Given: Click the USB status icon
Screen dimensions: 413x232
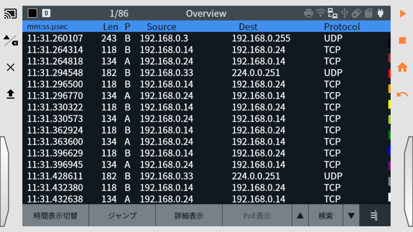Looking at the screenshot, I should pyautogui.click(x=344, y=13).
